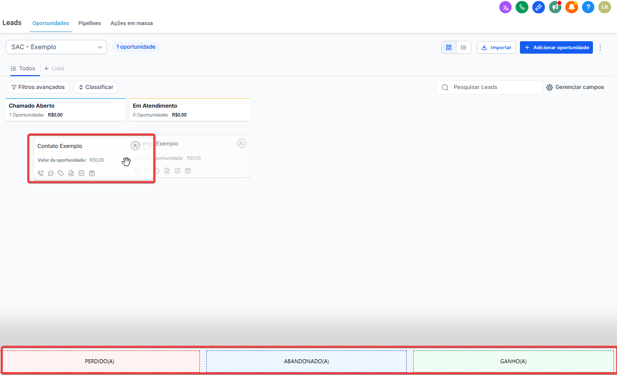This screenshot has width=617, height=375.
Task: Click the blue help question mark icon
Action: 588,7
